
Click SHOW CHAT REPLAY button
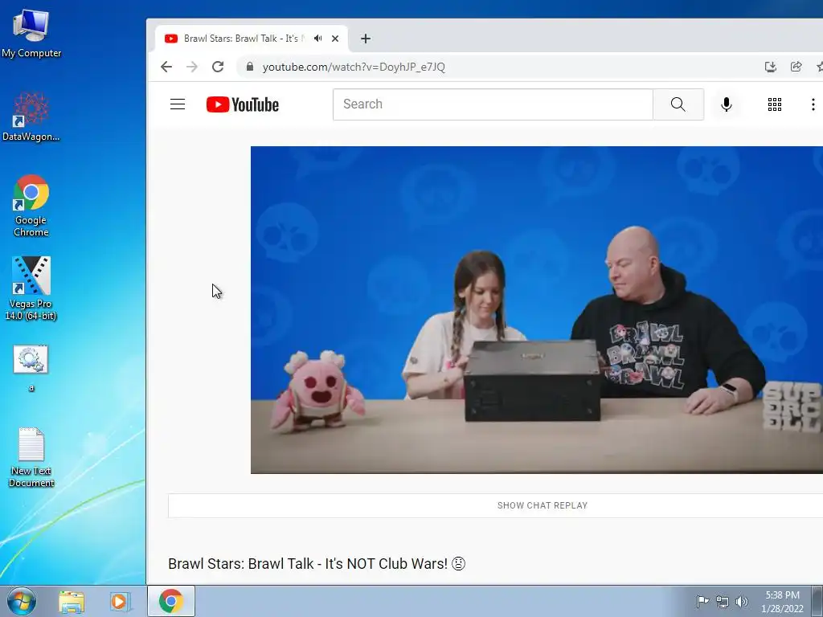pyautogui.click(x=543, y=505)
